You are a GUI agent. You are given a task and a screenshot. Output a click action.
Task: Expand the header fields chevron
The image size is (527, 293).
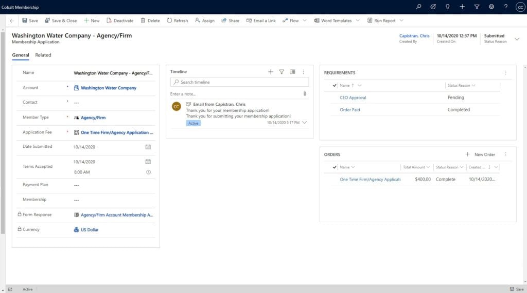[x=517, y=39]
